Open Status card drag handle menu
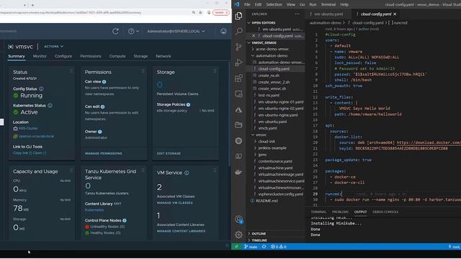Screen dimensions: 461x259 (x=71, y=71)
